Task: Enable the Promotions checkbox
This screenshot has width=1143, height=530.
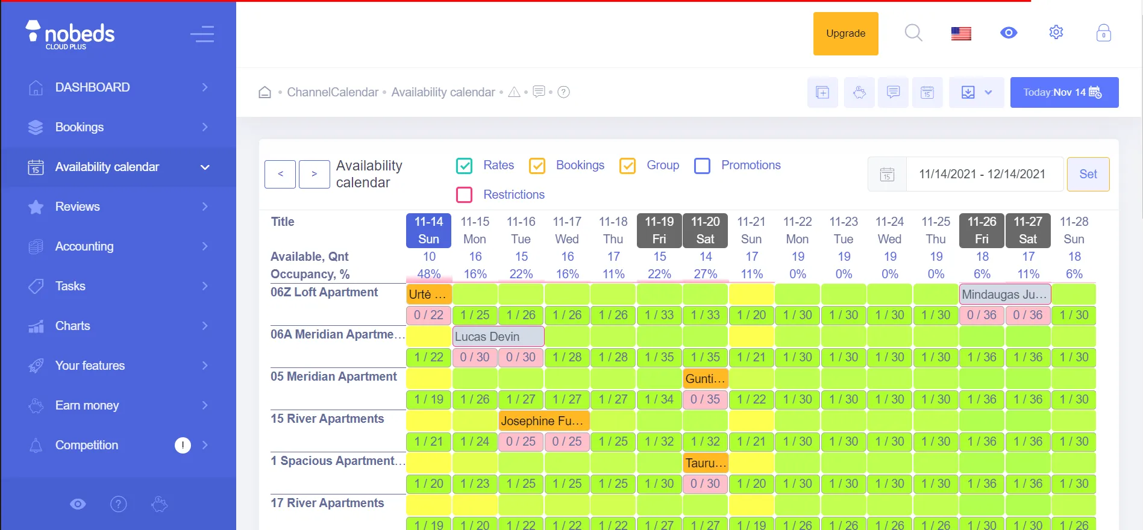Action: (703, 166)
